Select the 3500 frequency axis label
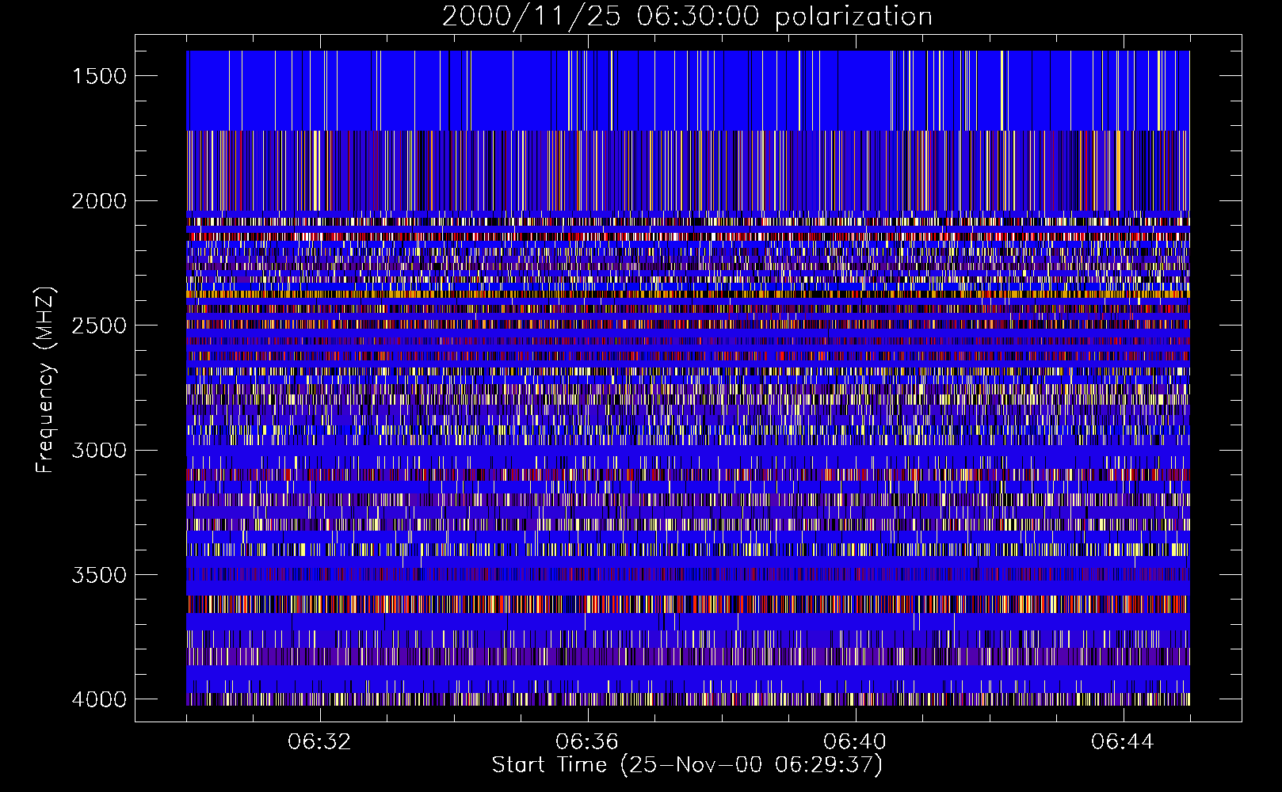Viewport: 1282px width, 792px height. (99, 575)
